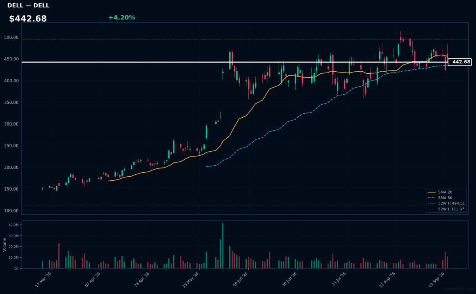The width and height of the screenshot is (476, 294).
Task: Click the 200.00 price axis label
Action: click(11, 168)
